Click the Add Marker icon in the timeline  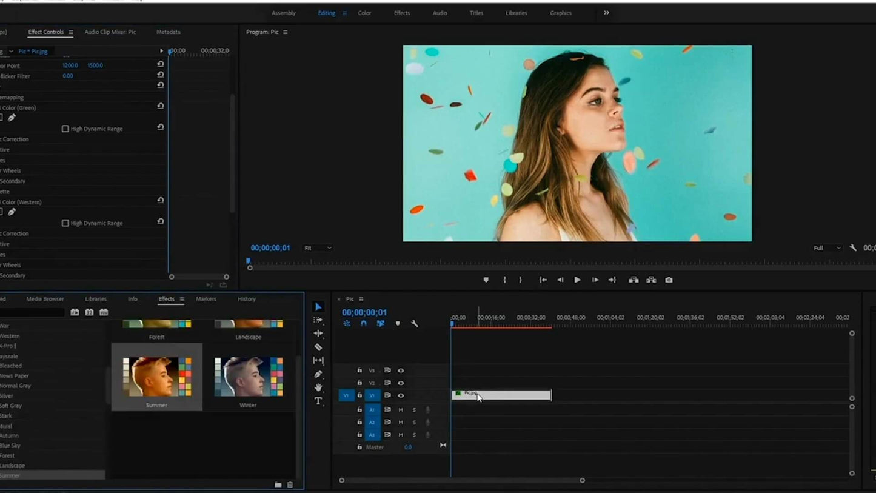(398, 323)
